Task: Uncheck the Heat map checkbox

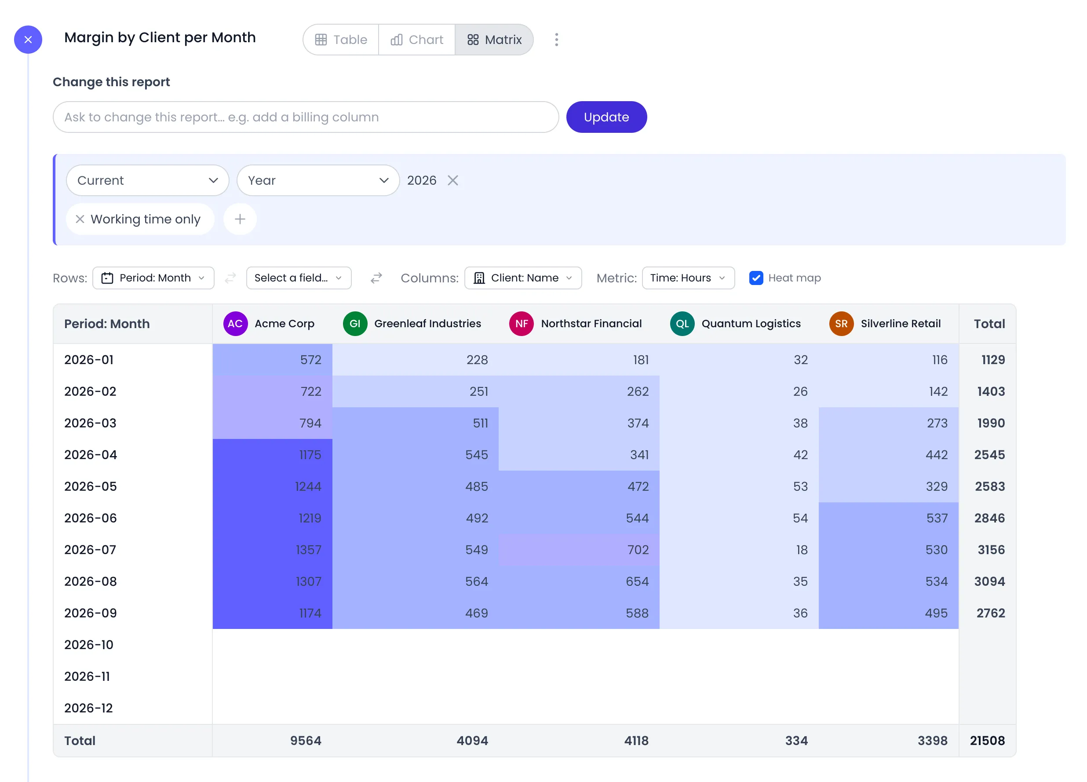Action: 756,278
